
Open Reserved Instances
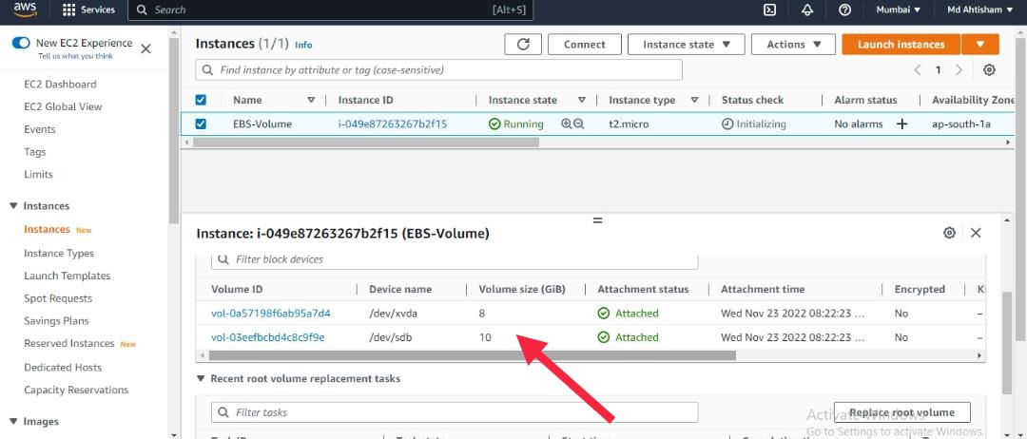pos(68,343)
